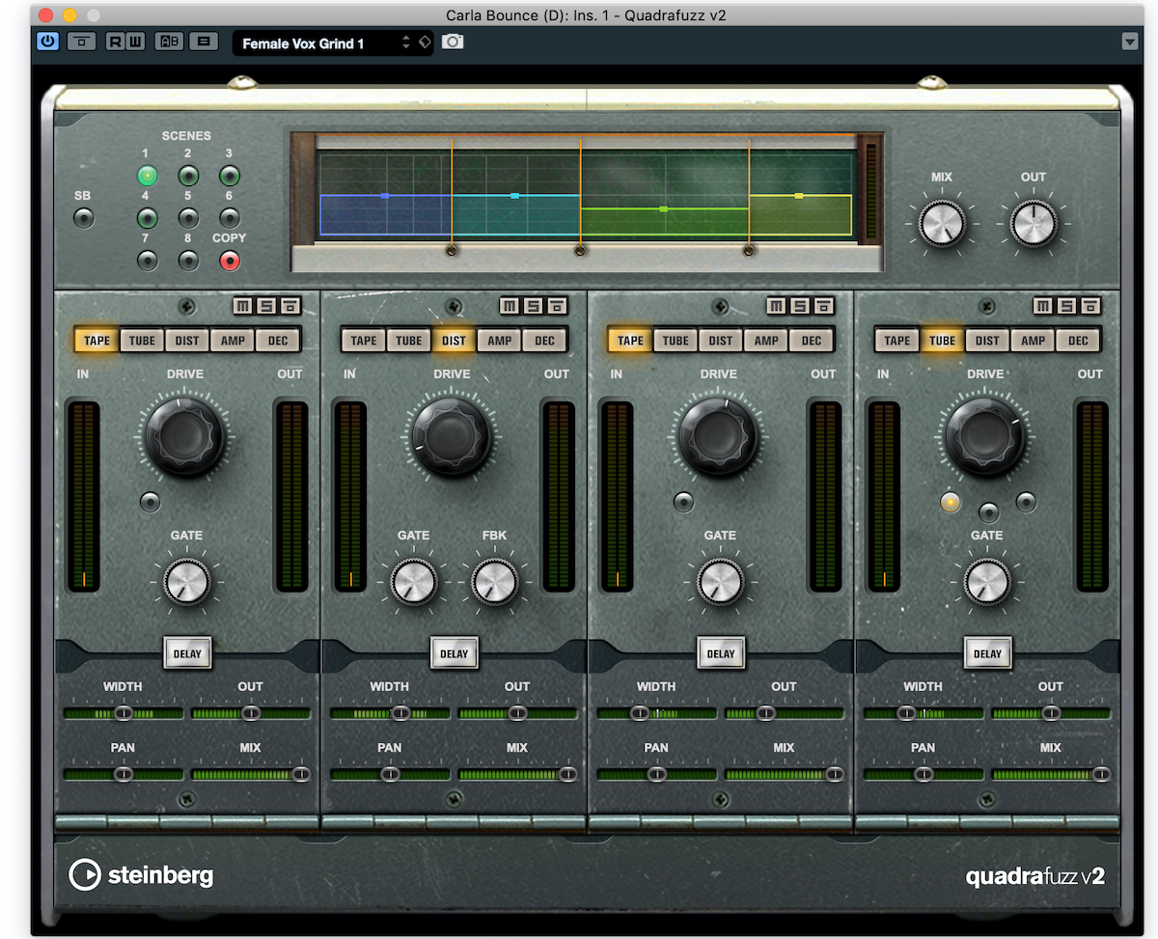Click the blue power button to deactivate plugin

click(48, 41)
